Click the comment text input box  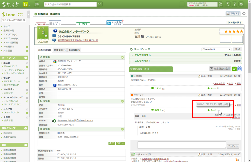click(182, 145)
